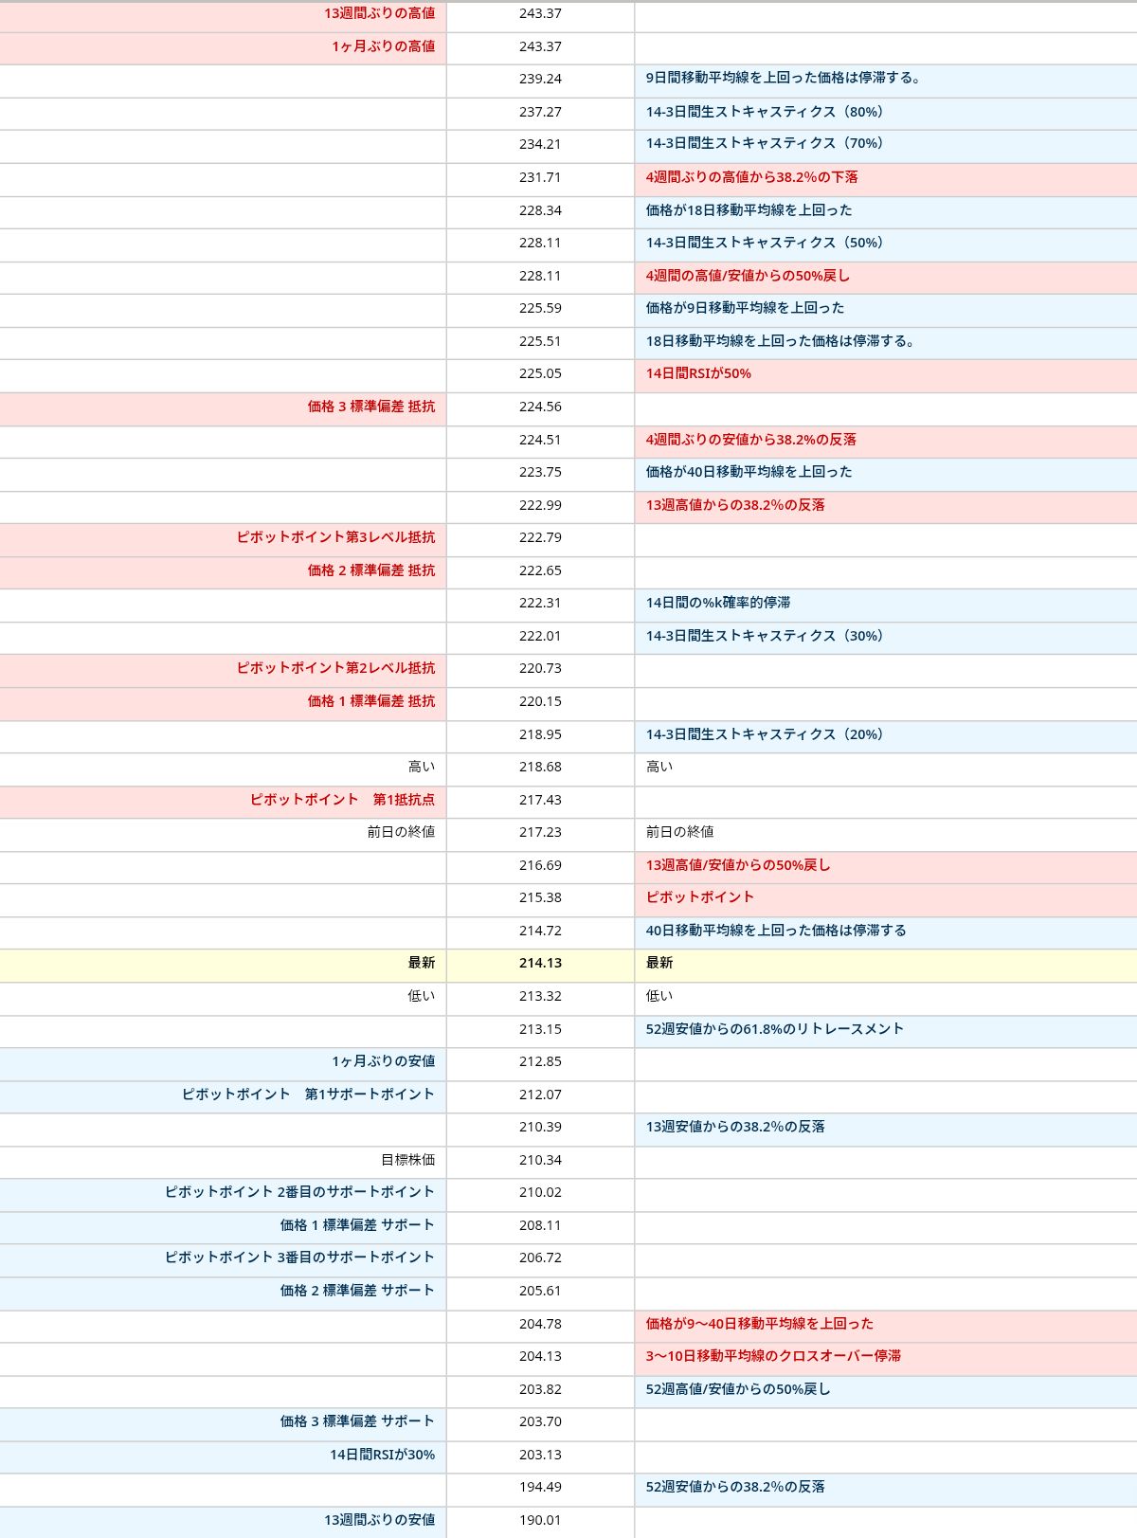The height and width of the screenshot is (1538, 1137).
Task: Click the value 224.56
Action: [540, 407]
